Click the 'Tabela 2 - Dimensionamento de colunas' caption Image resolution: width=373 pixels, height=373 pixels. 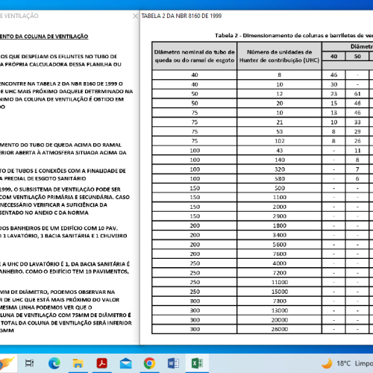click(x=294, y=36)
